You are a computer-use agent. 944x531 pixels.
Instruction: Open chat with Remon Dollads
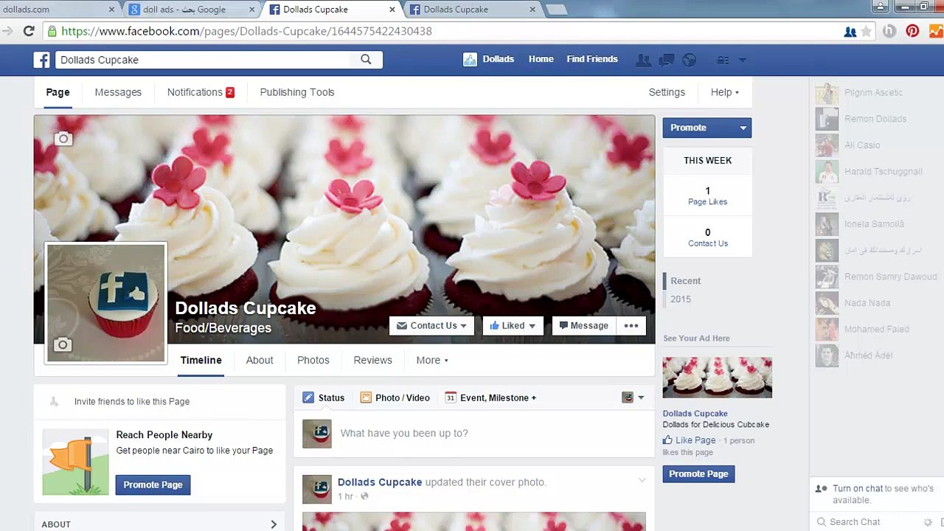(x=876, y=119)
